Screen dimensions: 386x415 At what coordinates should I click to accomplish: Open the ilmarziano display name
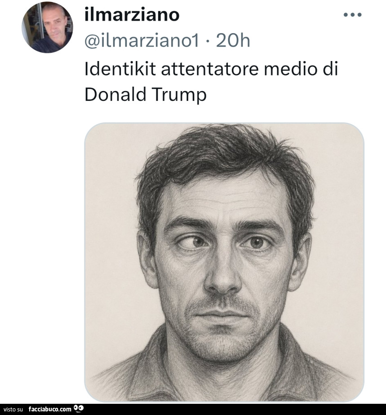132,15
